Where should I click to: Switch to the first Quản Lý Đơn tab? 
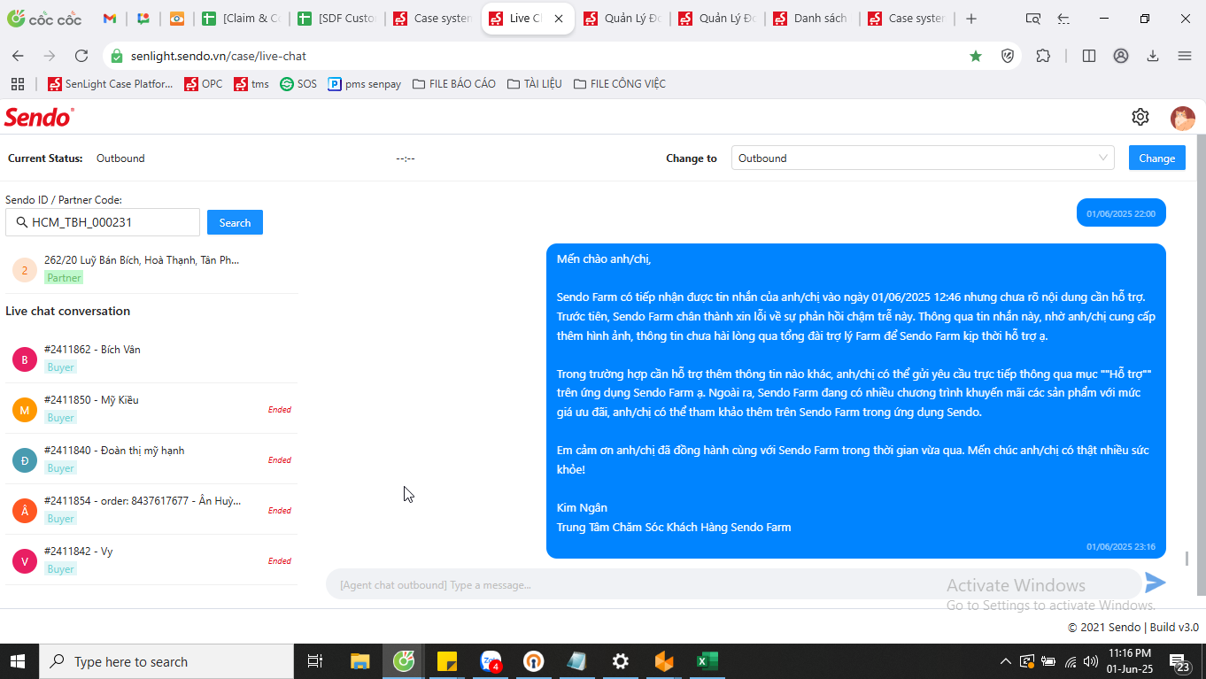pyautogui.click(x=622, y=19)
